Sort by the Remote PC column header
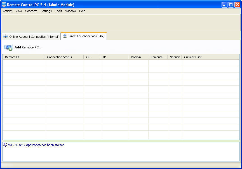The width and height of the screenshot is (242, 169). [x=23, y=57]
